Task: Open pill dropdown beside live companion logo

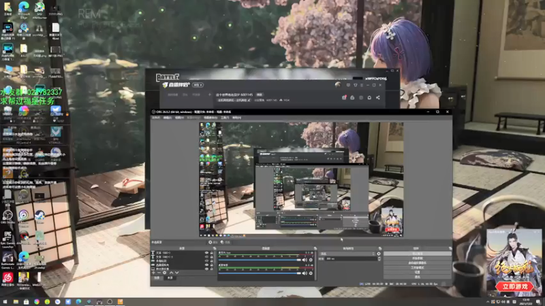Action: [x=198, y=85]
